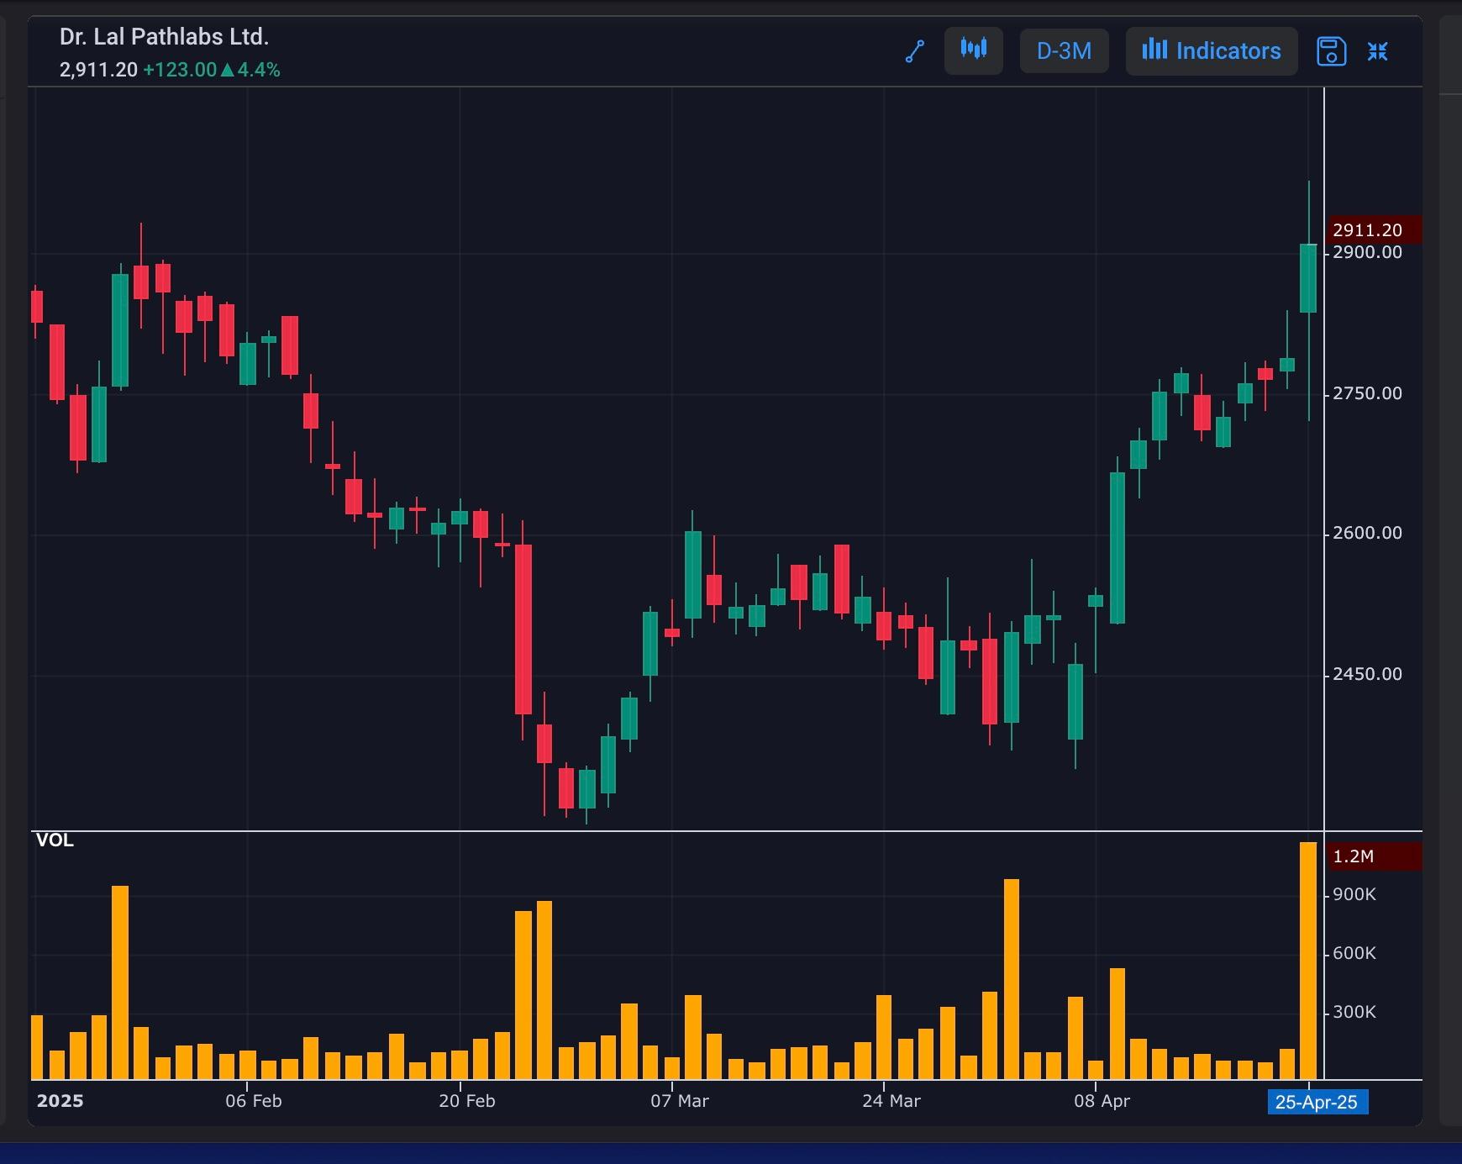
Task: Click the save chart icon
Action: [x=1331, y=51]
